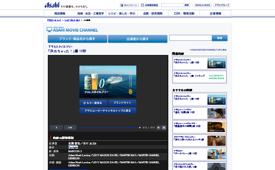Click the MAROON 5 artist text
275x170 pixels.
(75, 151)
